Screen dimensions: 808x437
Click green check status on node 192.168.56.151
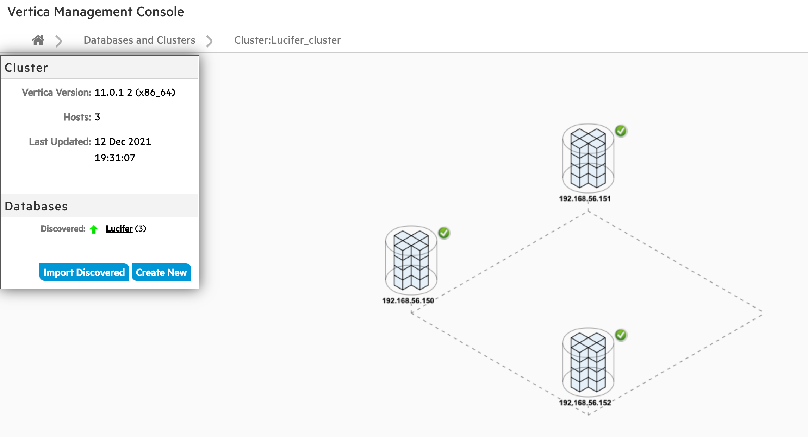pos(621,131)
